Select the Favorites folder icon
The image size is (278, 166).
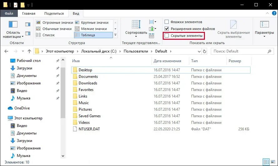point(75,89)
